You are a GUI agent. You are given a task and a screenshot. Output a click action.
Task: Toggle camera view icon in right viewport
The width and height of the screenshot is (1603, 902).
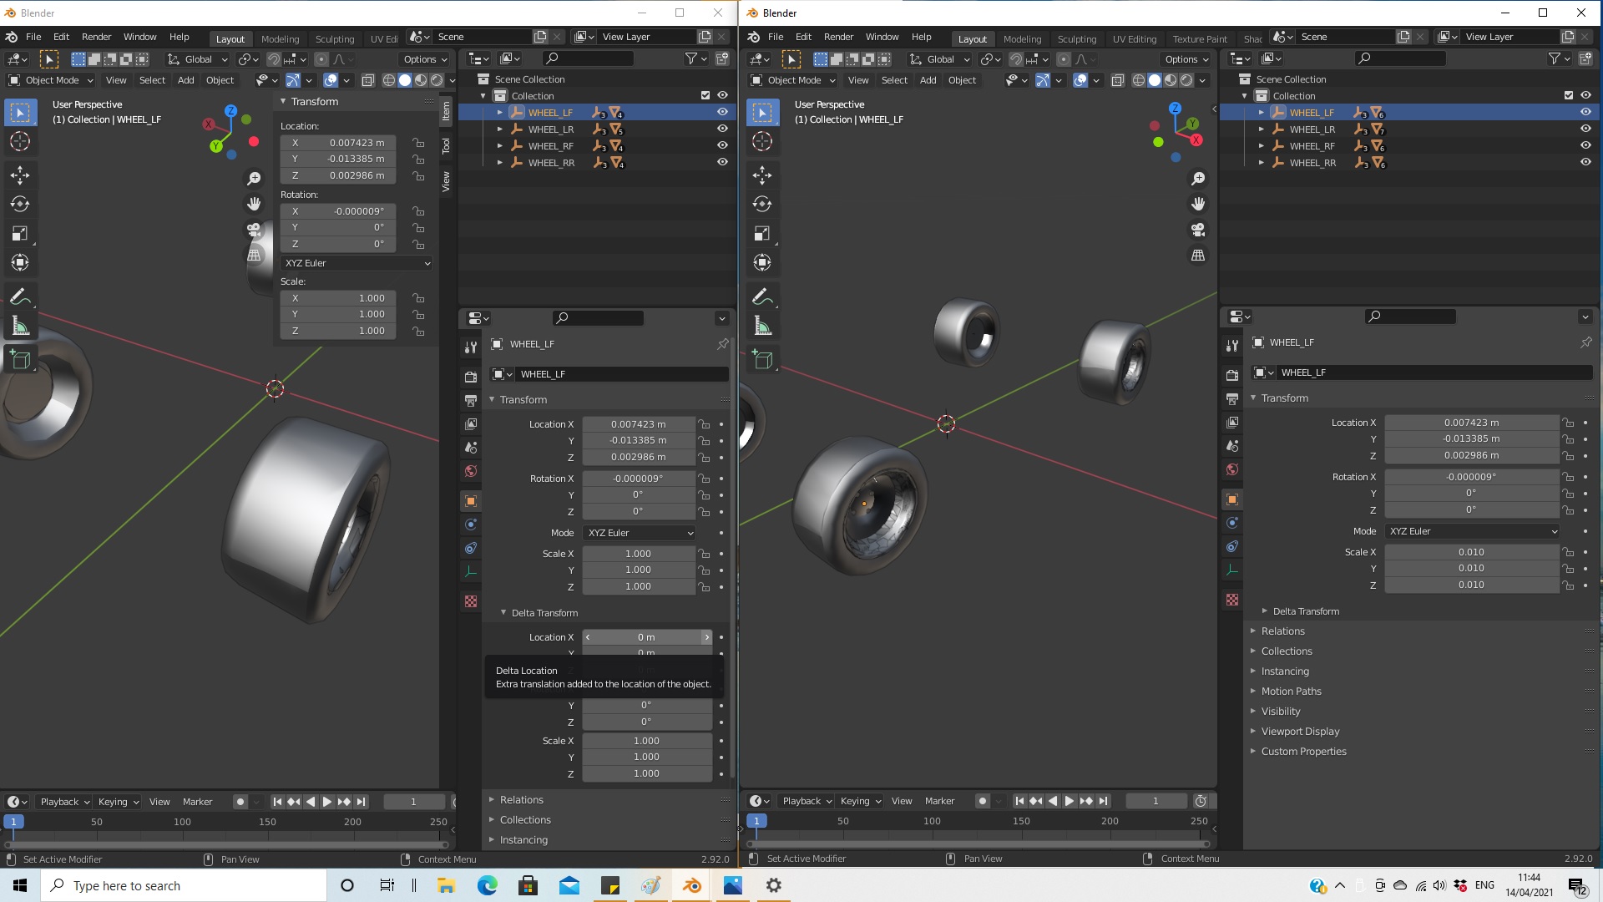coord(1198,230)
